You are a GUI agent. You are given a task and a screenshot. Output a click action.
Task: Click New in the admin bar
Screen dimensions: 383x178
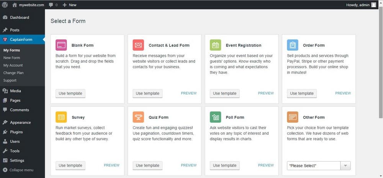click(x=72, y=5)
